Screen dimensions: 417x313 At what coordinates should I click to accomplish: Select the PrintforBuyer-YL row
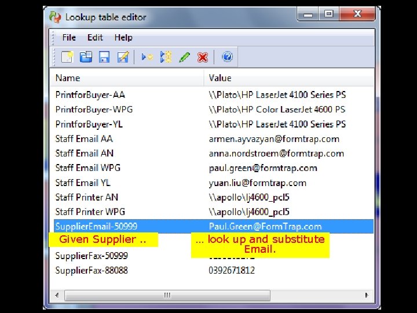pos(214,124)
